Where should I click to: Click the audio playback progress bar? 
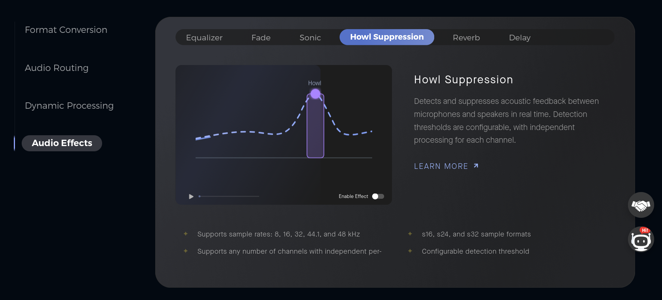point(229,196)
